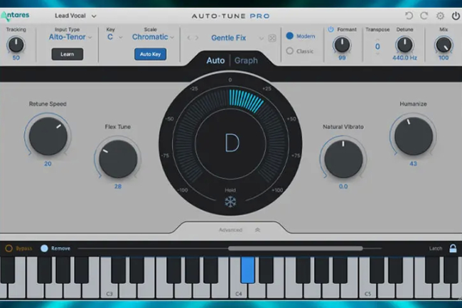Viewport: 462px width, 308px height.
Task: Click the Detune value 440.0 Hz
Action: pos(404,58)
